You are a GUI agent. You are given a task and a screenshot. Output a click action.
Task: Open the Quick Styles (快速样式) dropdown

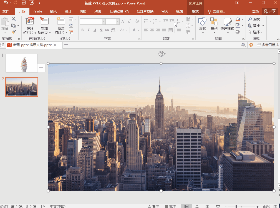pos(227,24)
